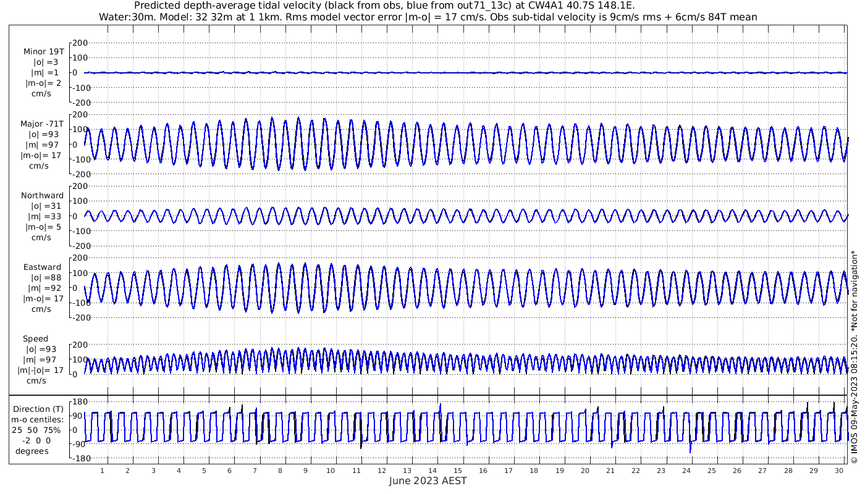
Task: Click '|m-o|= 17' under Major -71T
Action: [41, 156]
